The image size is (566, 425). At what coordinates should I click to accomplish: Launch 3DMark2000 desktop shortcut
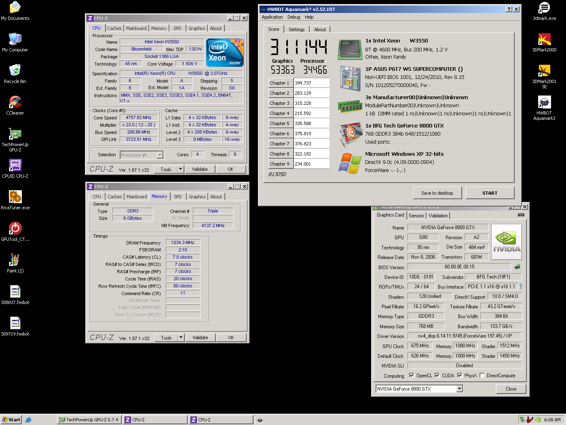coord(544,42)
